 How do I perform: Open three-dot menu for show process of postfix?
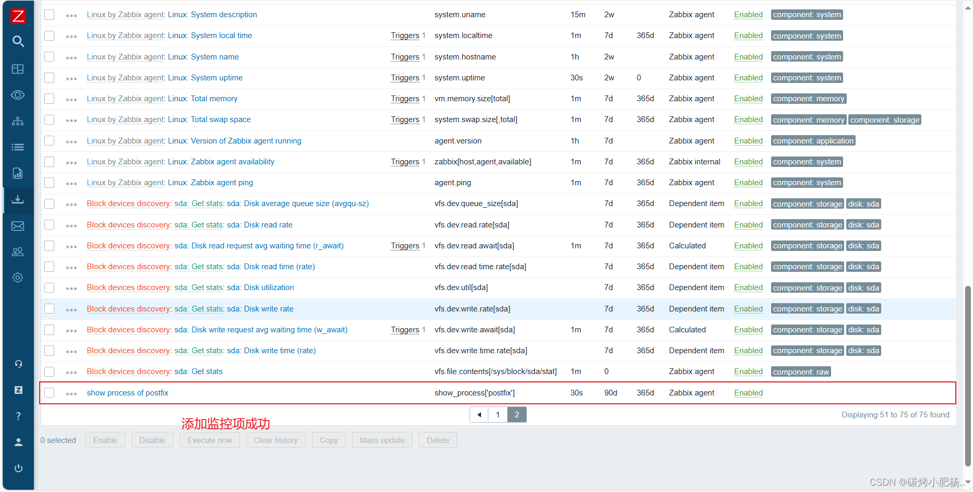(x=71, y=394)
